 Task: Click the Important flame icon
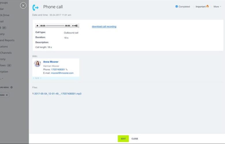(x=207, y=6)
